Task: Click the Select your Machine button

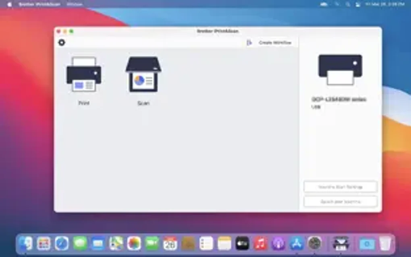Action: (x=340, y=201)
